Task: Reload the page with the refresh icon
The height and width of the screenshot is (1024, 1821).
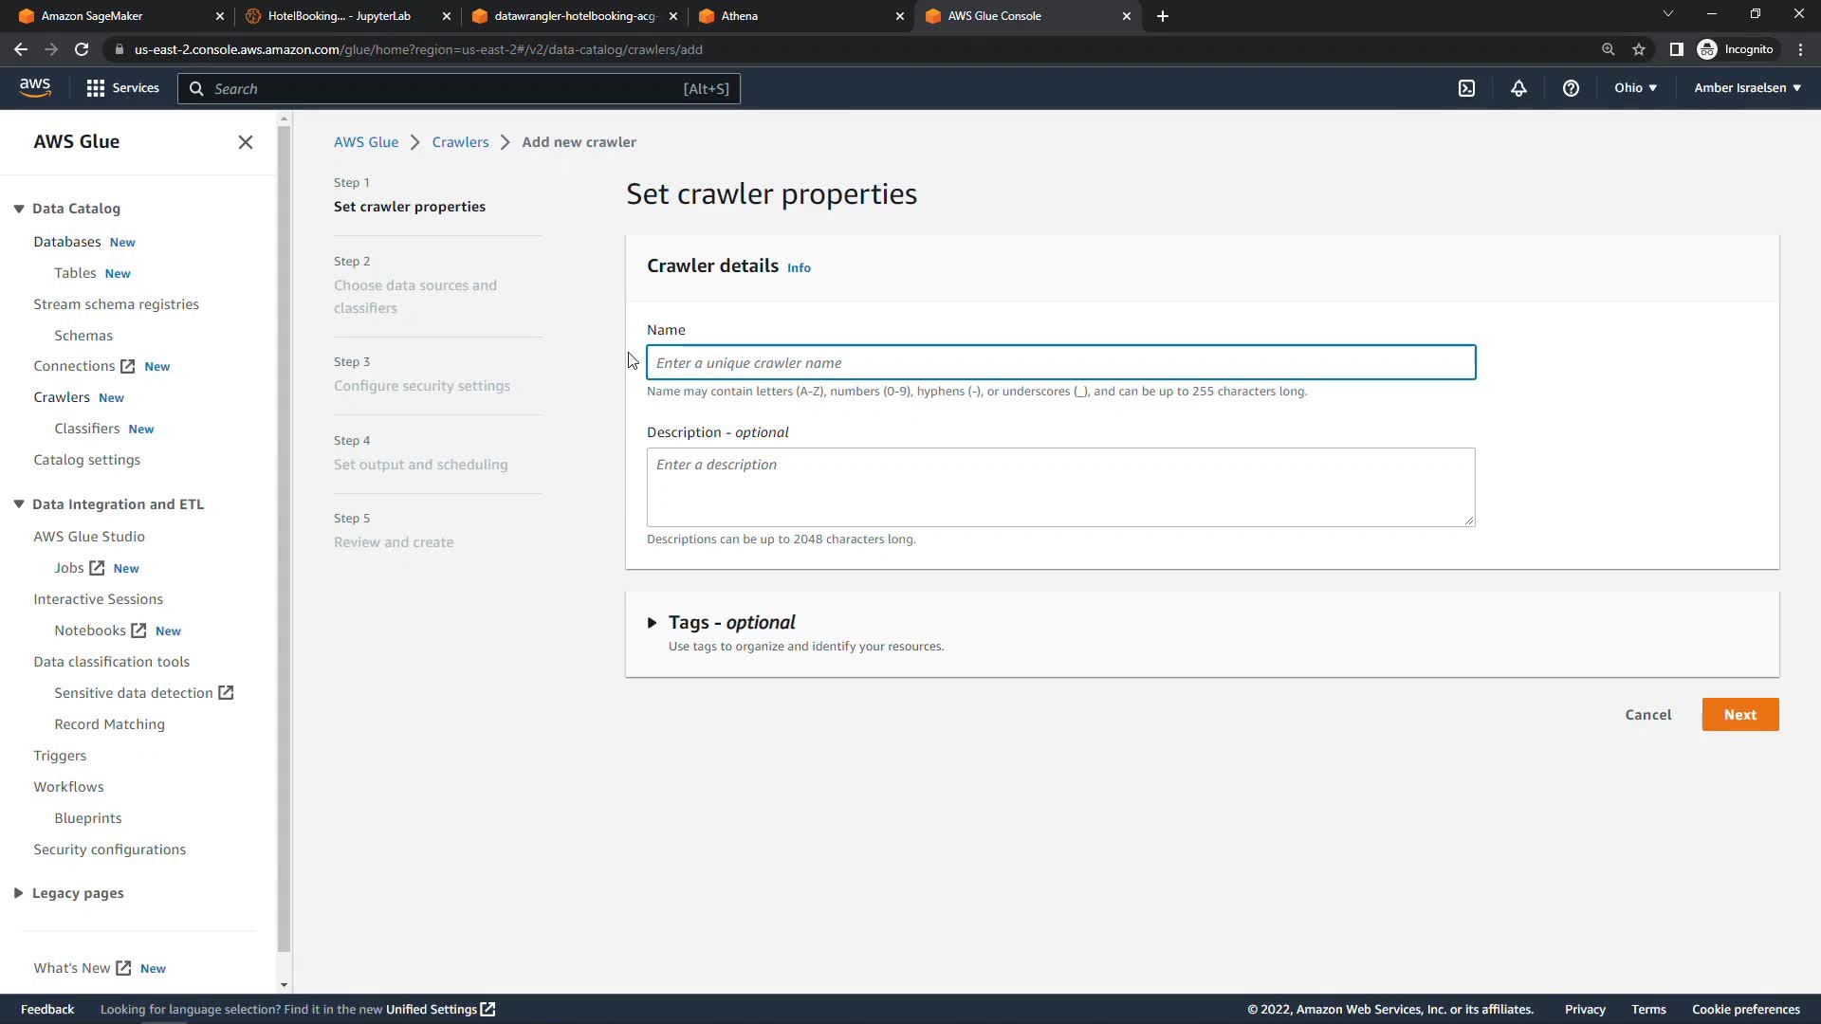Action: click(82, 49)
